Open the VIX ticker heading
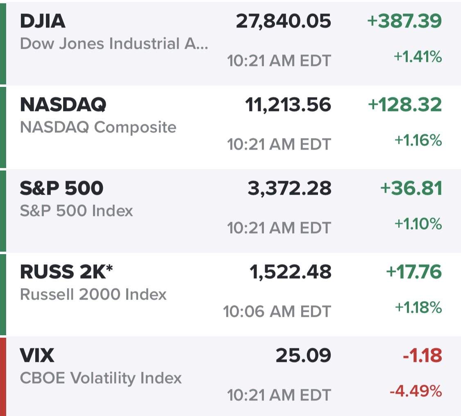This screenshot has height=416, width=461. (37, 355)
